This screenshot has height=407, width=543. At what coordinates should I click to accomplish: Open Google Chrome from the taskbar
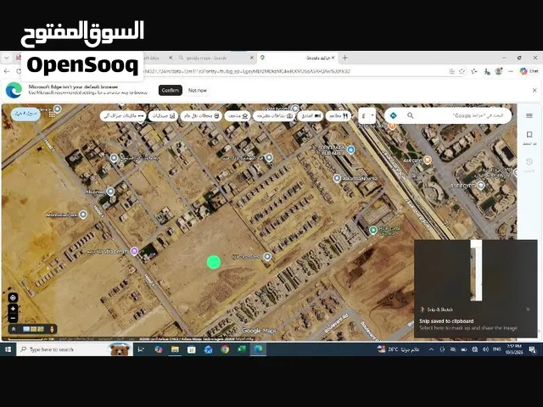225,349
